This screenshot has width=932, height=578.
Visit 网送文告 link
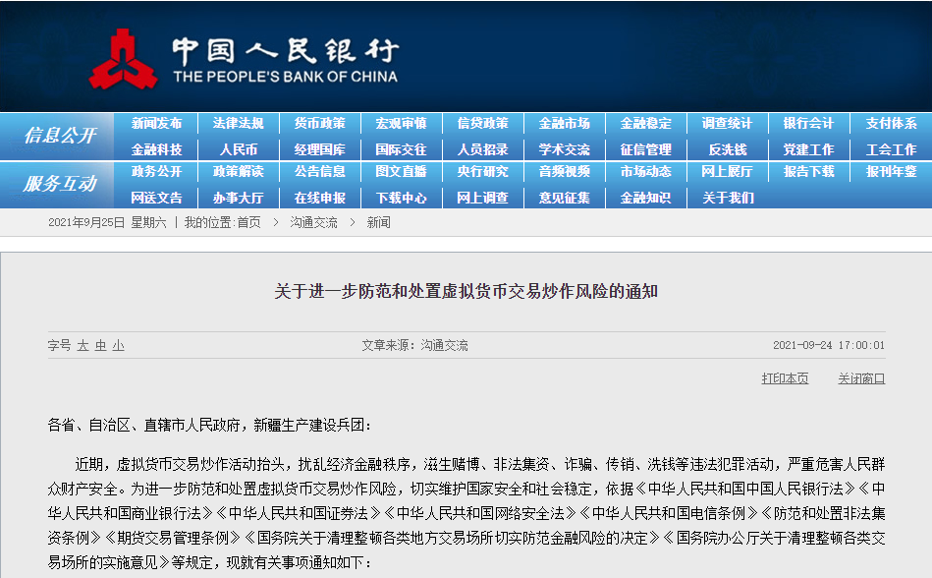click(x=156, y=198)
